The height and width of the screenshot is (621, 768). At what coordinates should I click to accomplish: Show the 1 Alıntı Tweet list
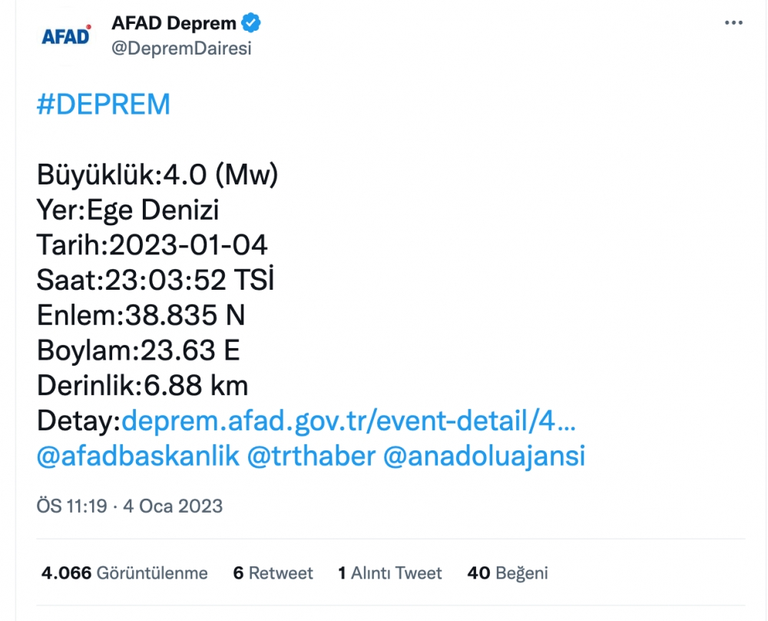pyautogui.click(x=389, y=573)
